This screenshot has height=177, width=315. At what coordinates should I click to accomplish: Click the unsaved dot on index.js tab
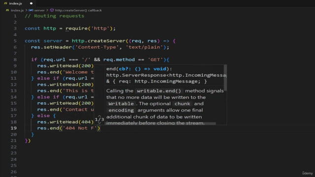(x=31, y=3)
